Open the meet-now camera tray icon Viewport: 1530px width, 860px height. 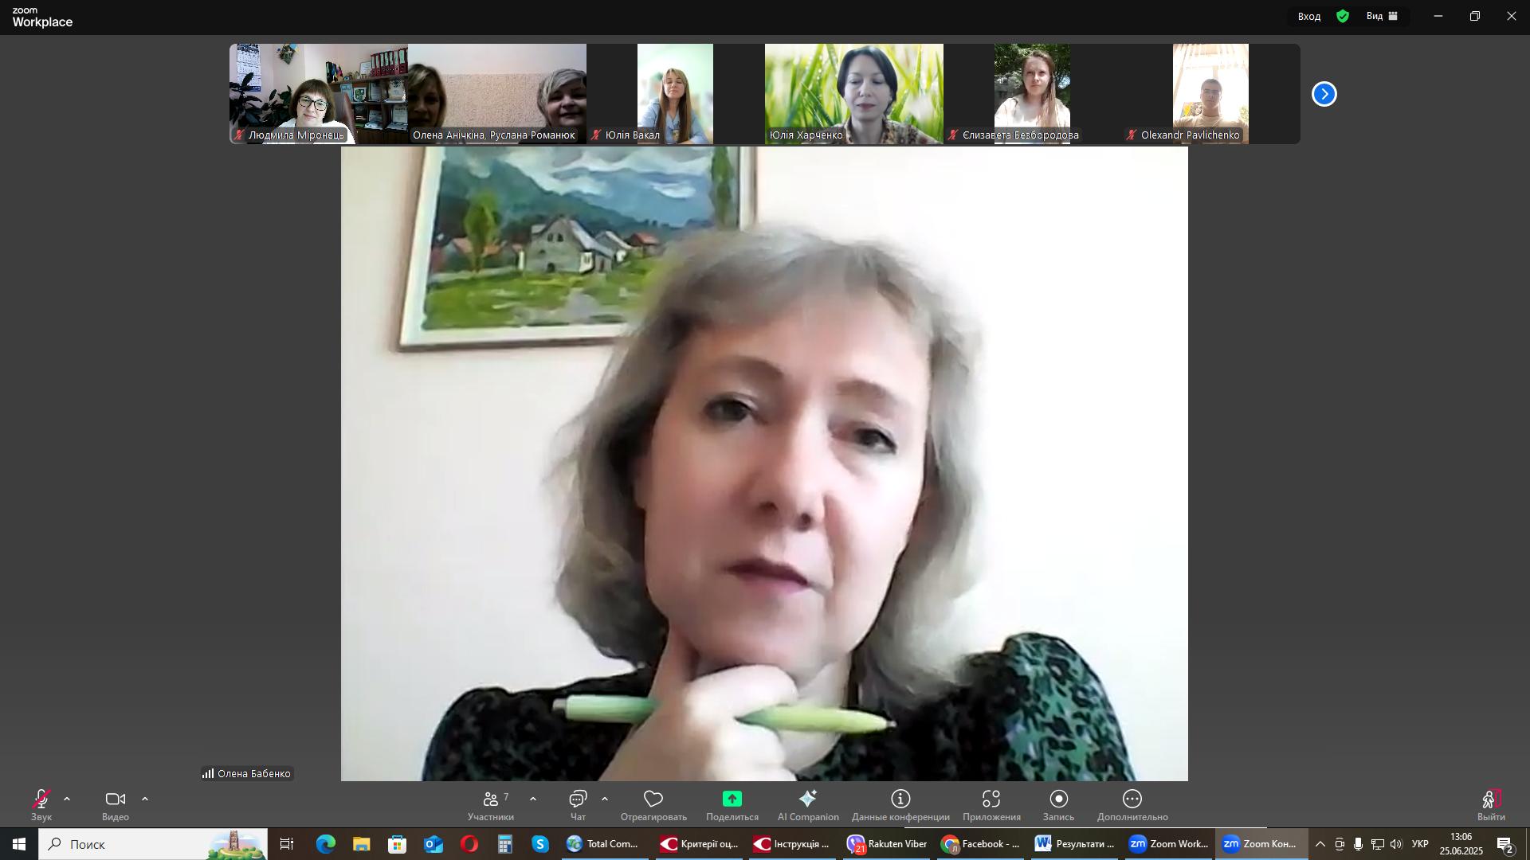point(1340,844)
